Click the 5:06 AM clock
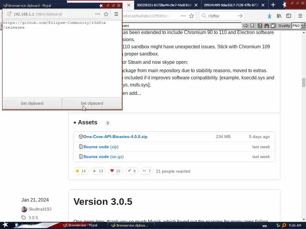The image size is (306, 229). [295, 225]
